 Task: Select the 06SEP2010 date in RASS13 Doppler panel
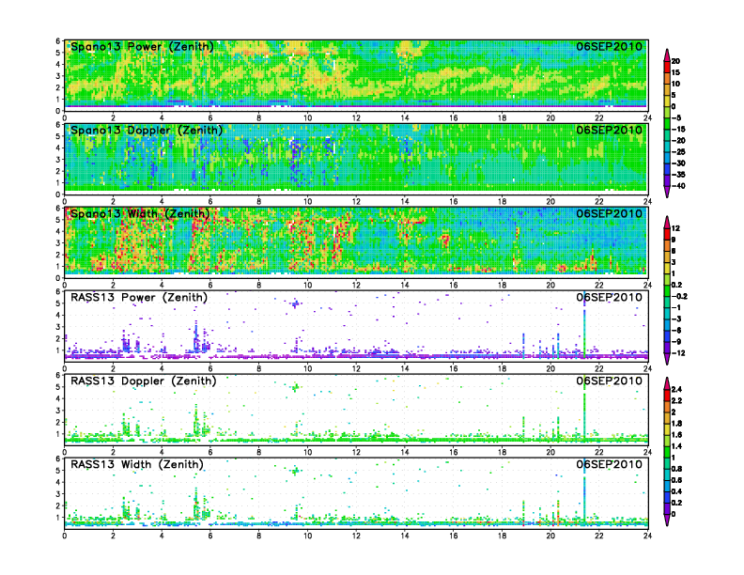click(x=609, y=381)
